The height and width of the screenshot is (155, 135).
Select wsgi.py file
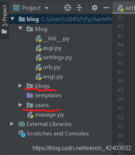(x=60, y=77)
